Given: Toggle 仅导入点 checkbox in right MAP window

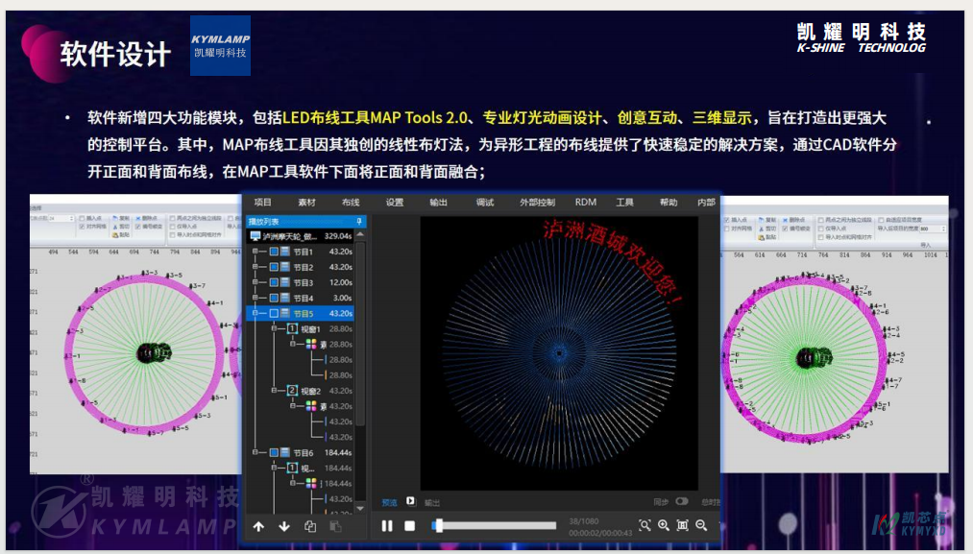Looking at the screenshot, I should click(x=820, y=229).
